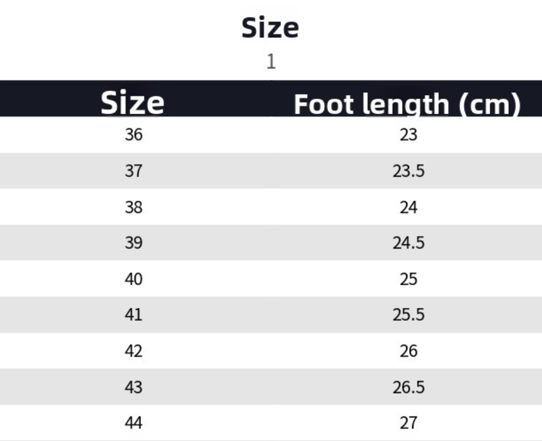Click the 24.5 foot length value
This screenshot has width=542, height=441.
point(409,243)
